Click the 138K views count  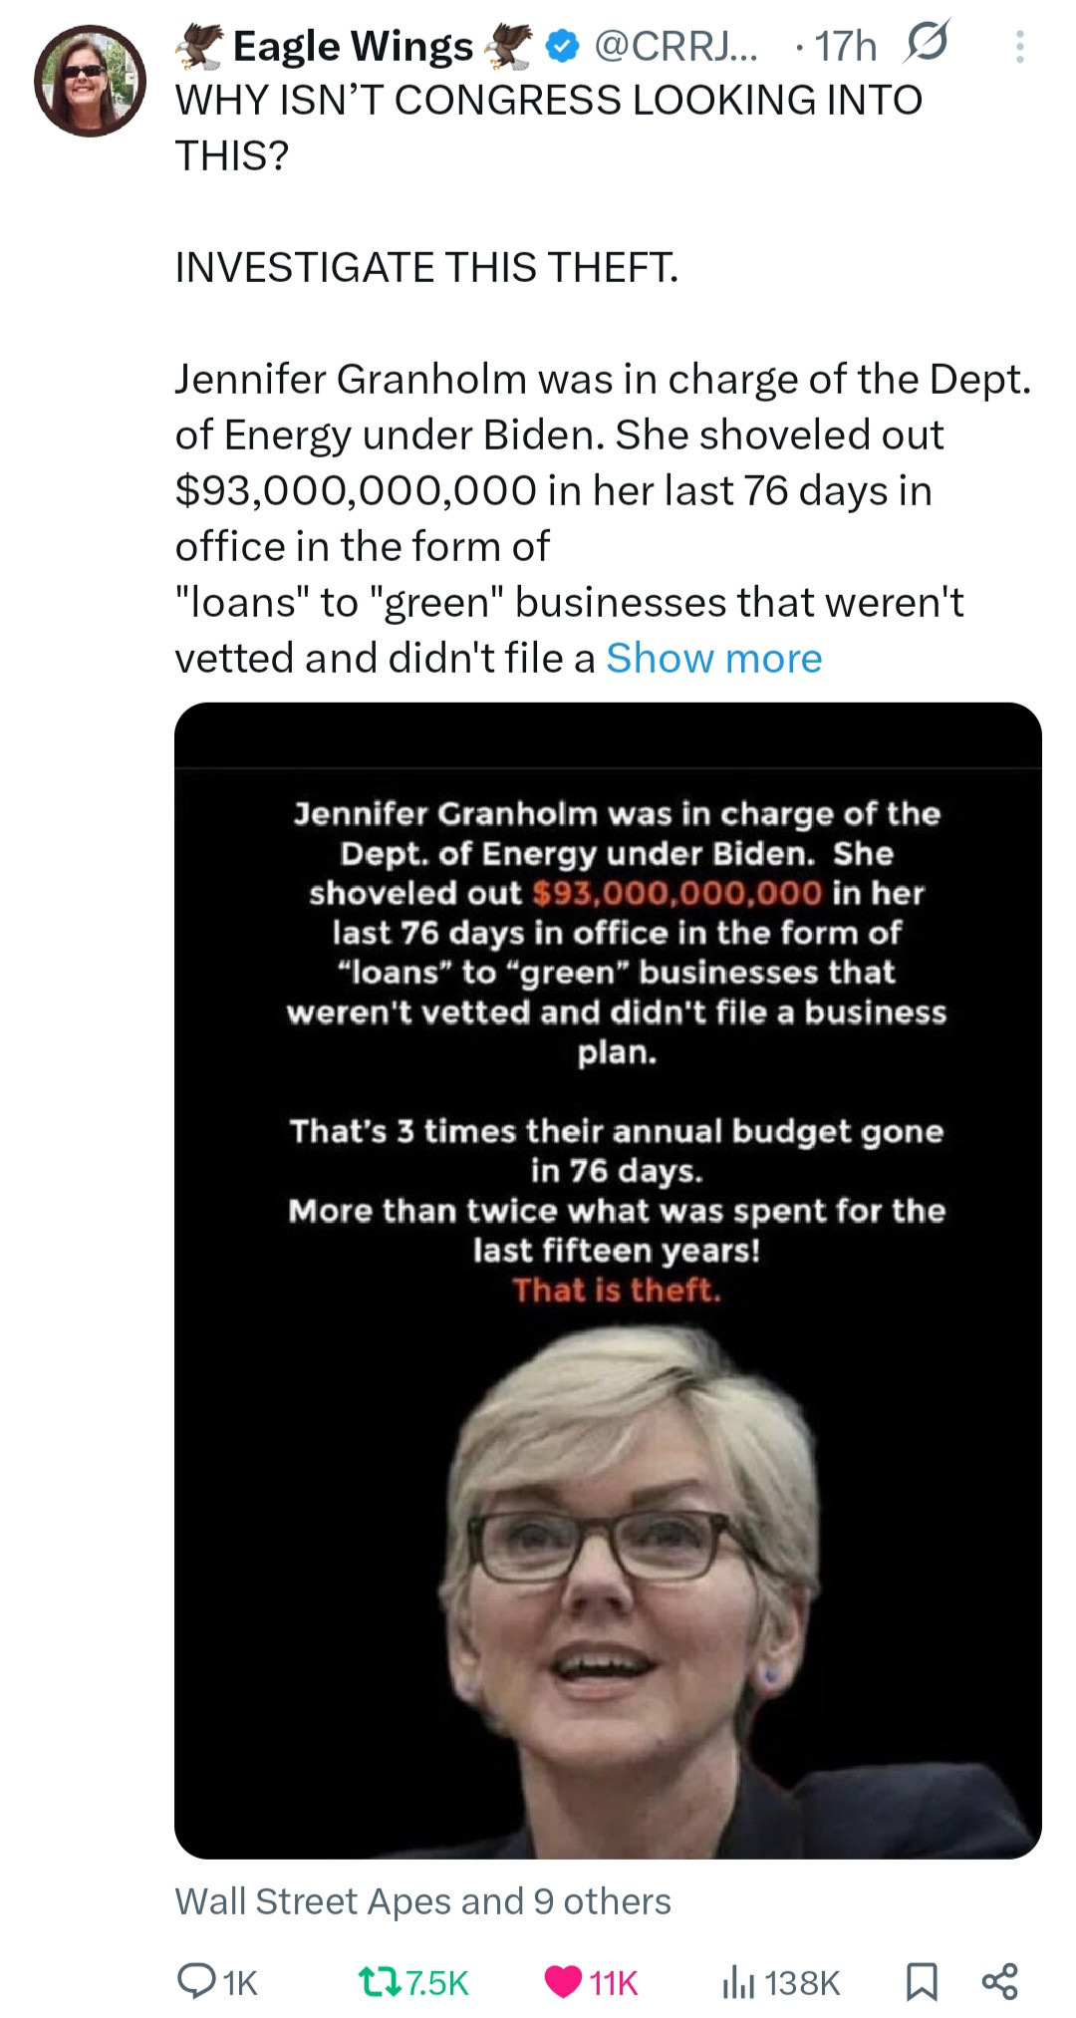click(x=802, y=1982)
